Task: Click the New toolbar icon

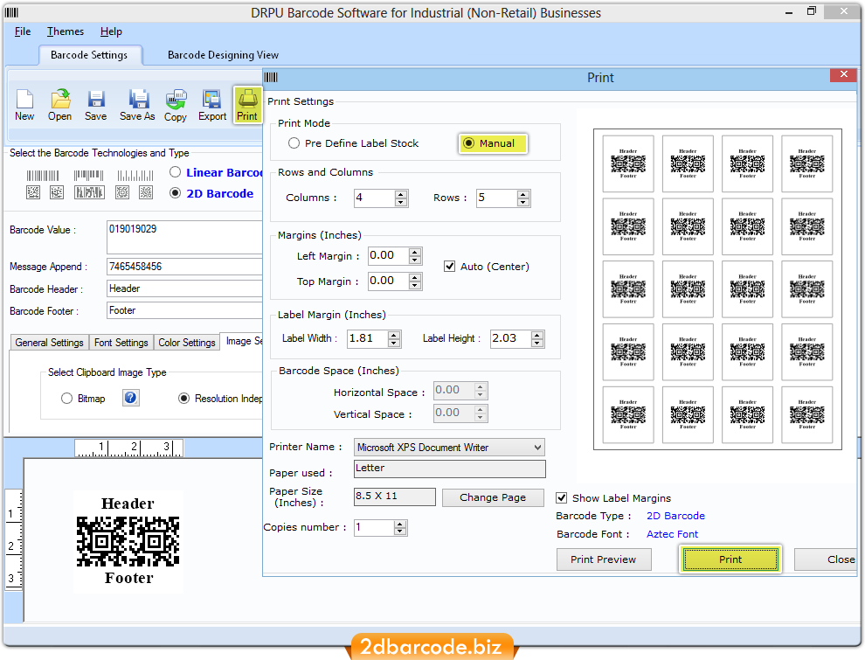Action: coord(24,105)
